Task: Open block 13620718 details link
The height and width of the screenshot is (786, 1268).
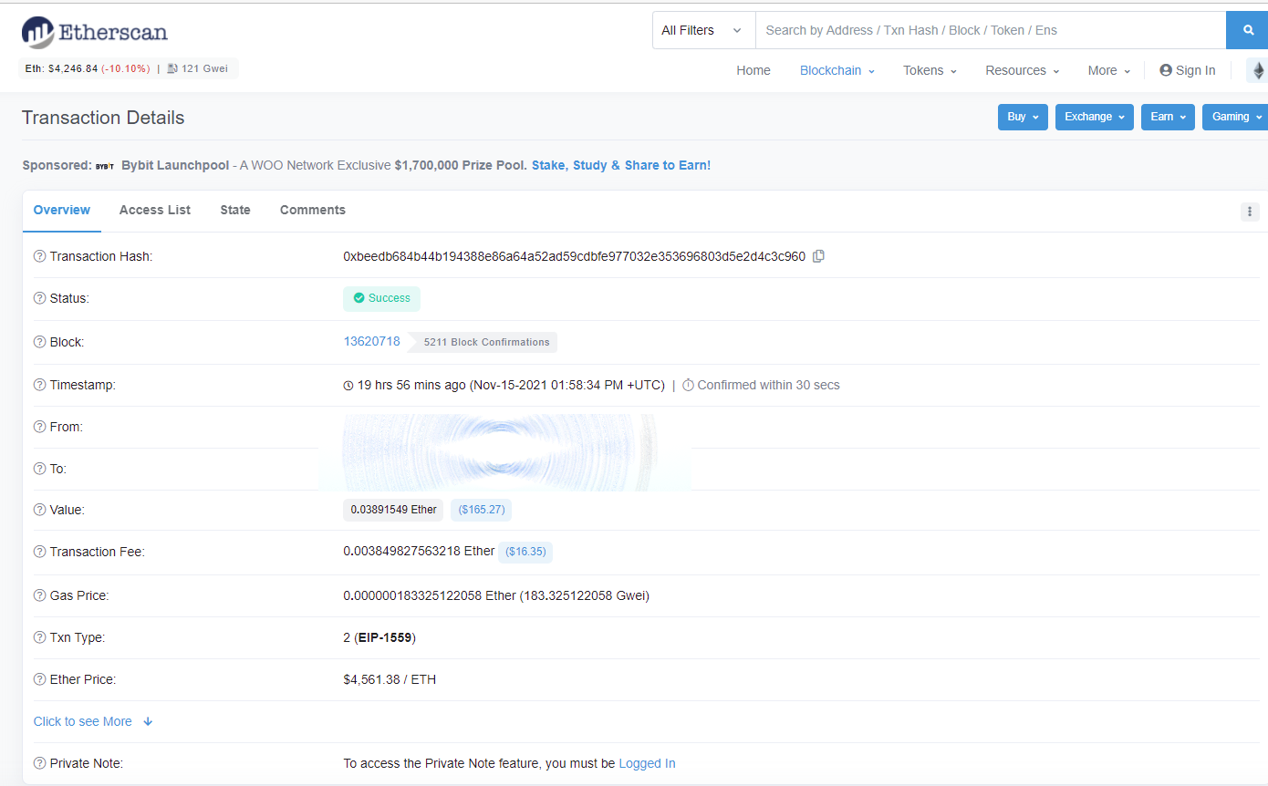Action: (x=371, y=341)
